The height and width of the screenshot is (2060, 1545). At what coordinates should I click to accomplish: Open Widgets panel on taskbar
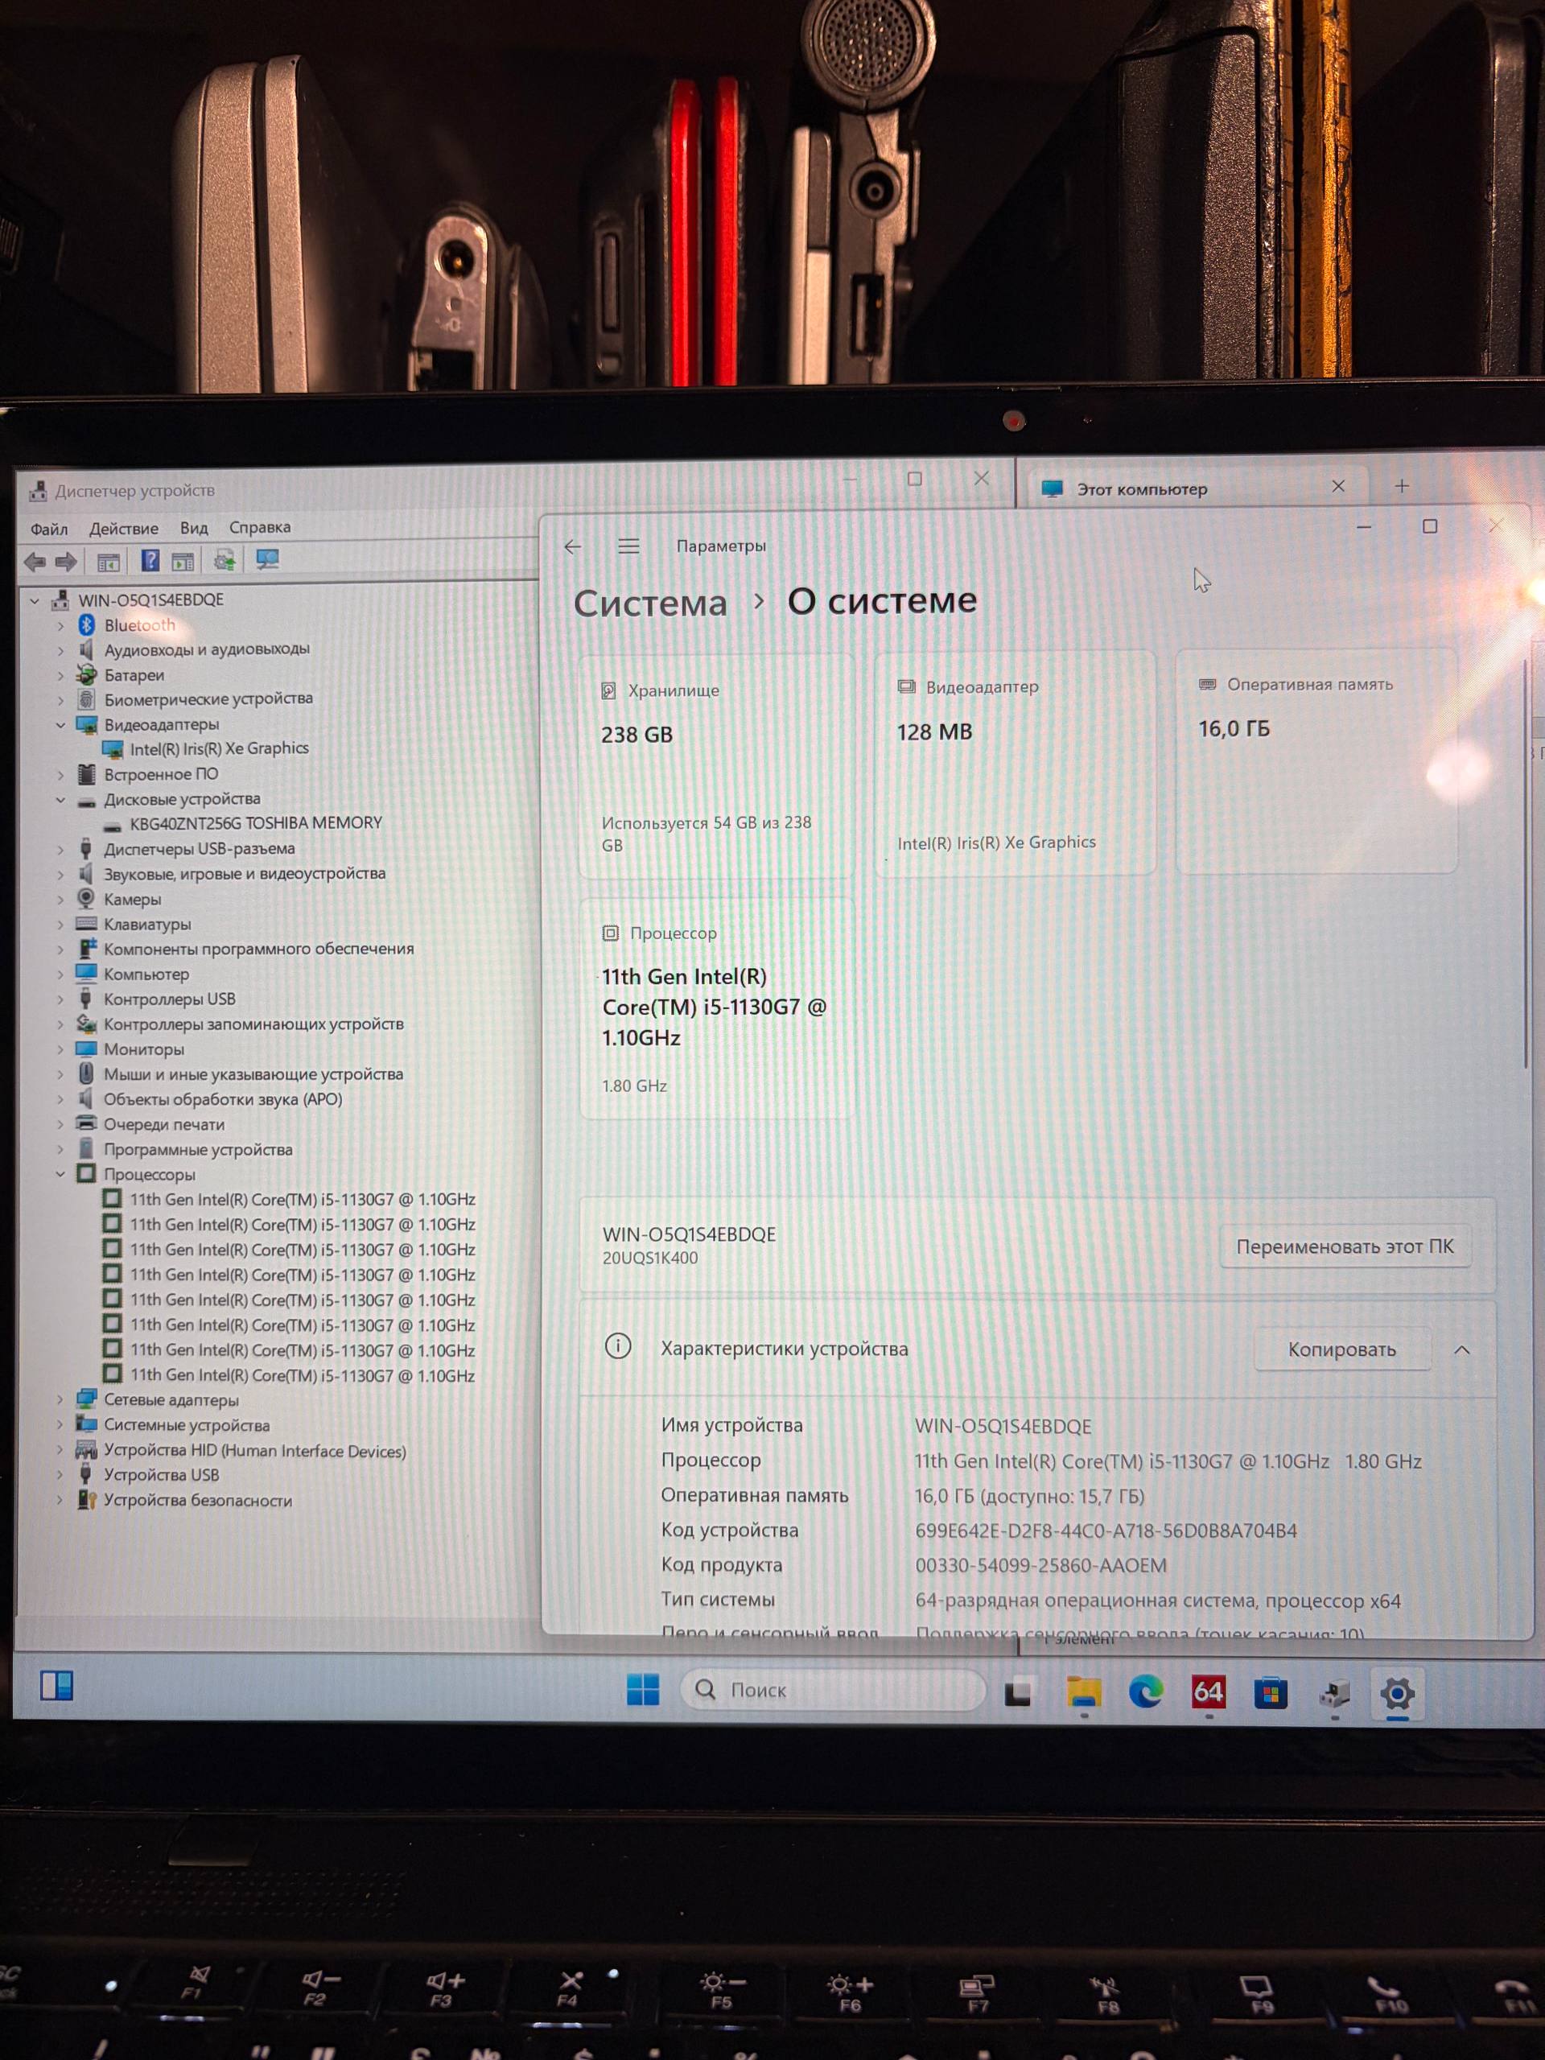[x=56, y=1686]
